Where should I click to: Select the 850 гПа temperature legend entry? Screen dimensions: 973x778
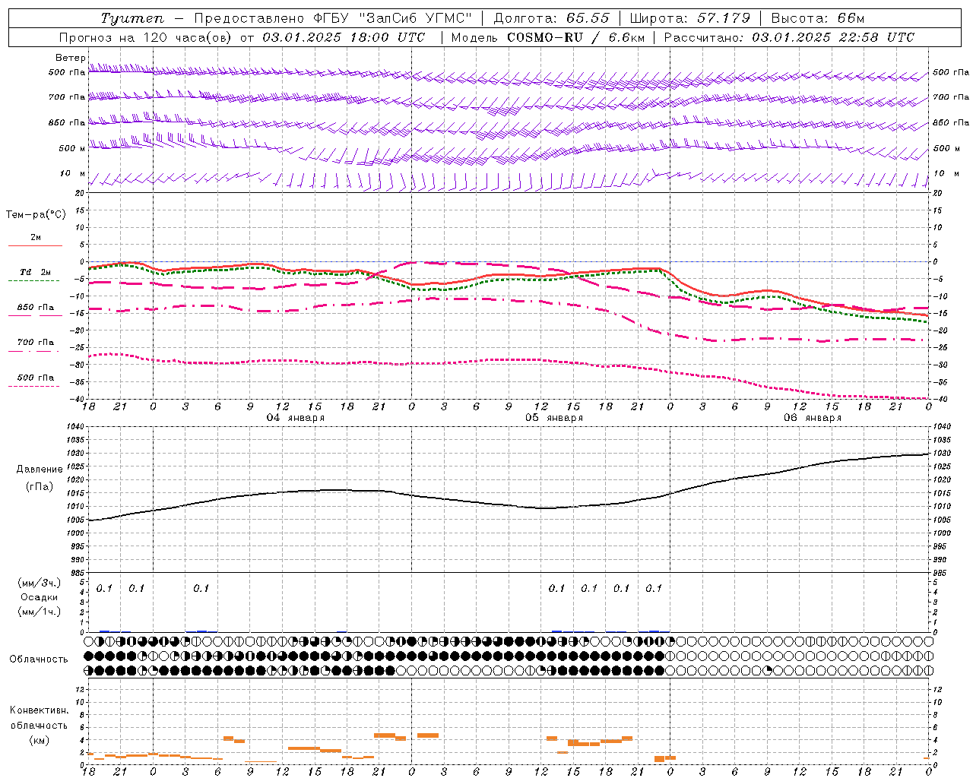pos(35,308)
